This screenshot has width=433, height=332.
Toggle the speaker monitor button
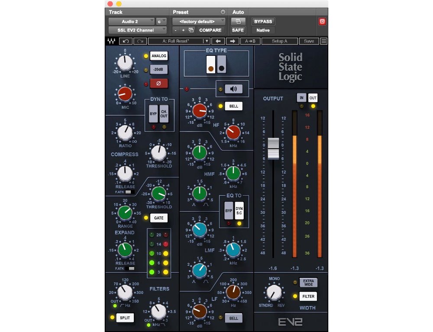[233, 89]
